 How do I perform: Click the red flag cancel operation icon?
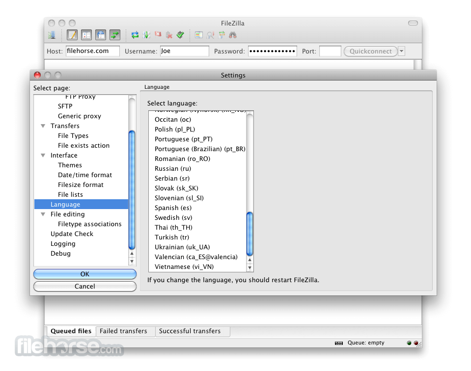[x=158, y=34]
